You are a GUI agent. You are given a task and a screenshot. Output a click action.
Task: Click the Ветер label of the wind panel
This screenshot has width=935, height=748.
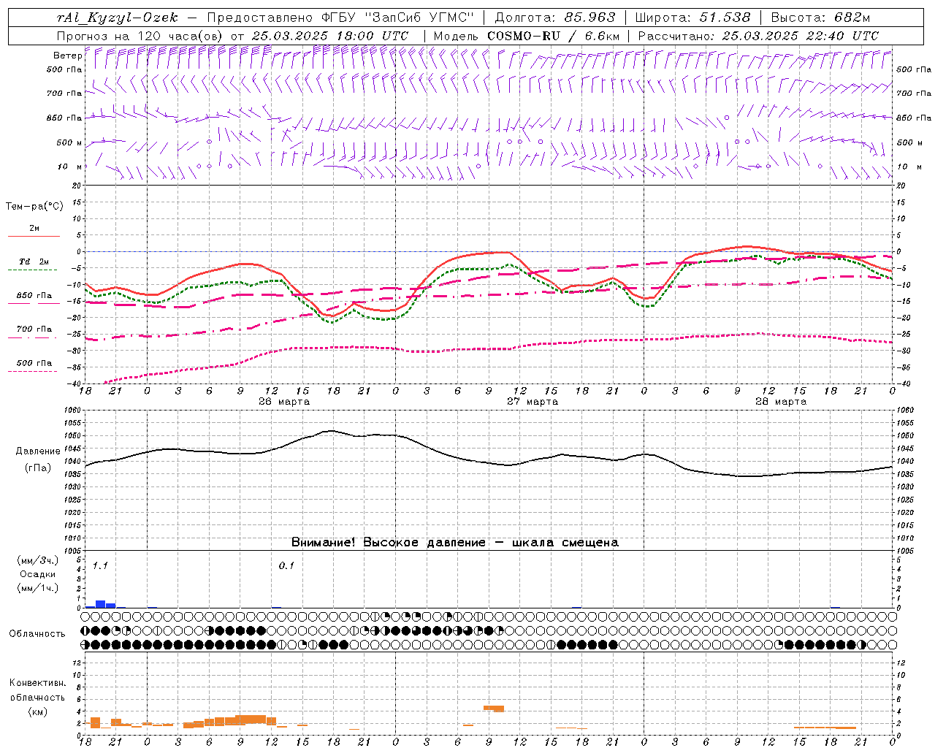tap(67, 56)
